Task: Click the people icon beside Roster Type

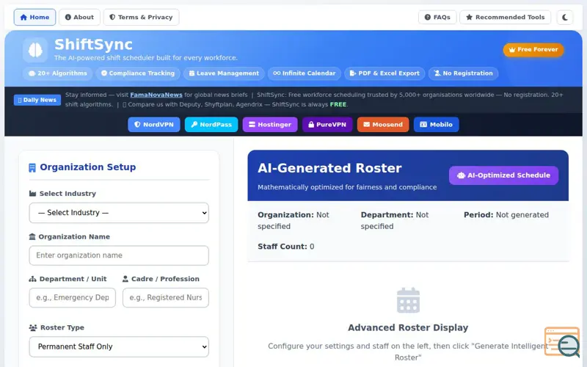Action: click(x=33, y=327)
